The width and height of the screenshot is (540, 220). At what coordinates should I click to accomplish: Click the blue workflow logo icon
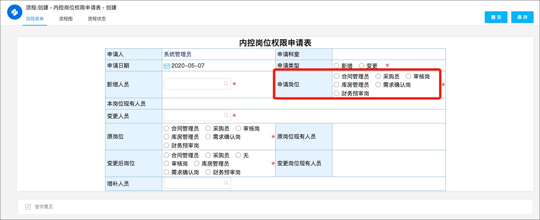pyautogui.click(x=15, y=12)
